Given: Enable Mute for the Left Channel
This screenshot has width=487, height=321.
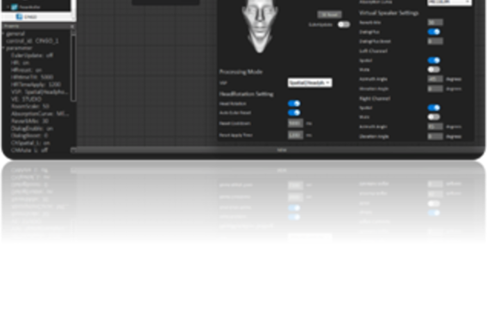Looking at the screenshot, I should (434, 69).
